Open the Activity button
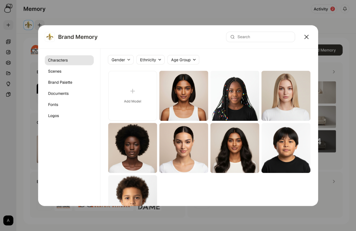This screenshot has height=231, width=356. 324,9
